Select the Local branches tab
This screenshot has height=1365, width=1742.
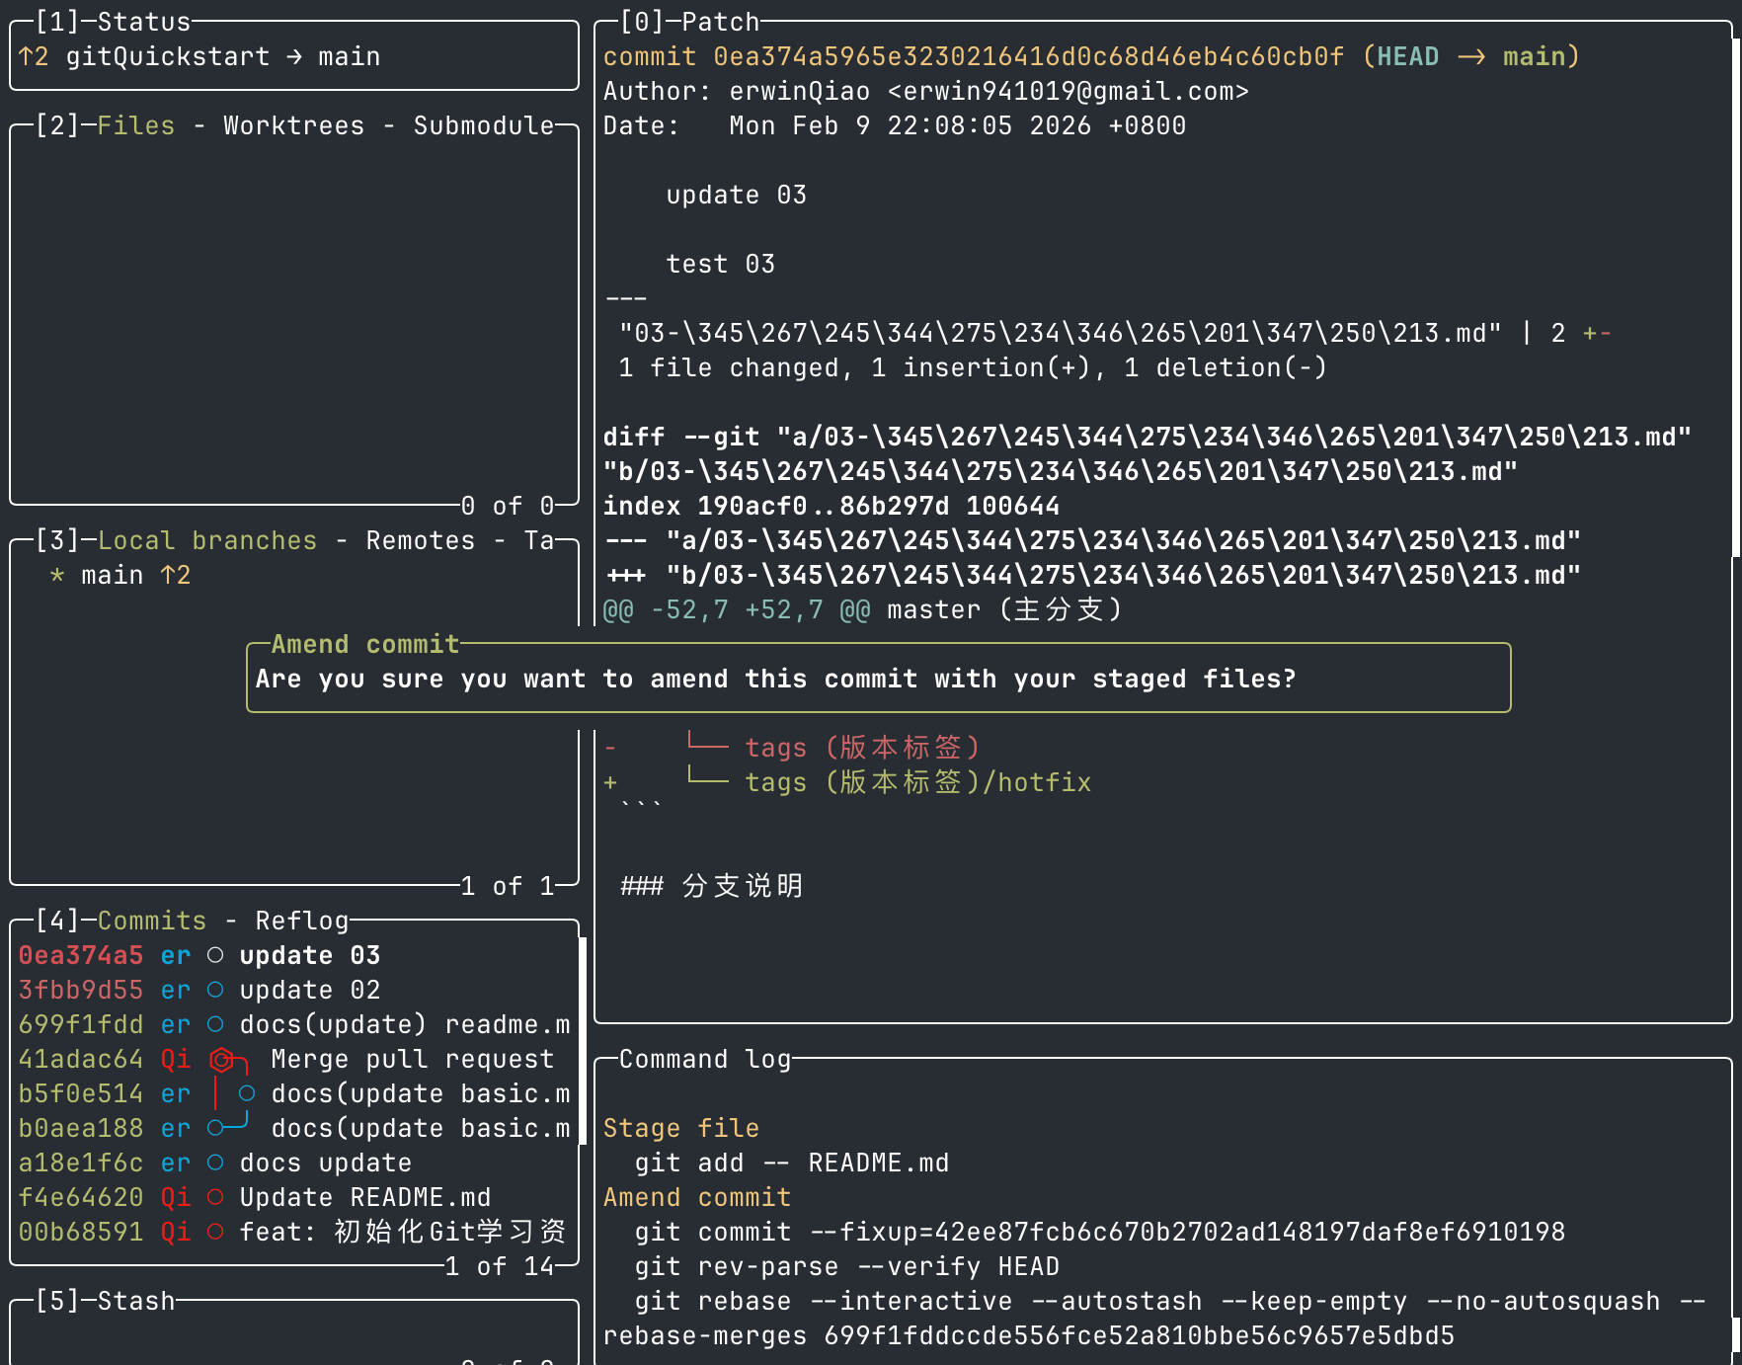coord(207,540)
